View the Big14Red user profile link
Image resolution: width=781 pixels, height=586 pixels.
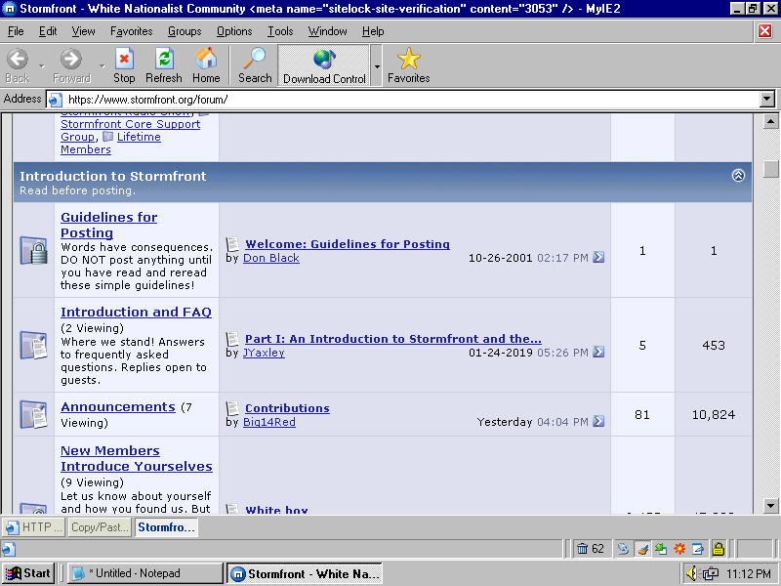[x=269, y=422]
